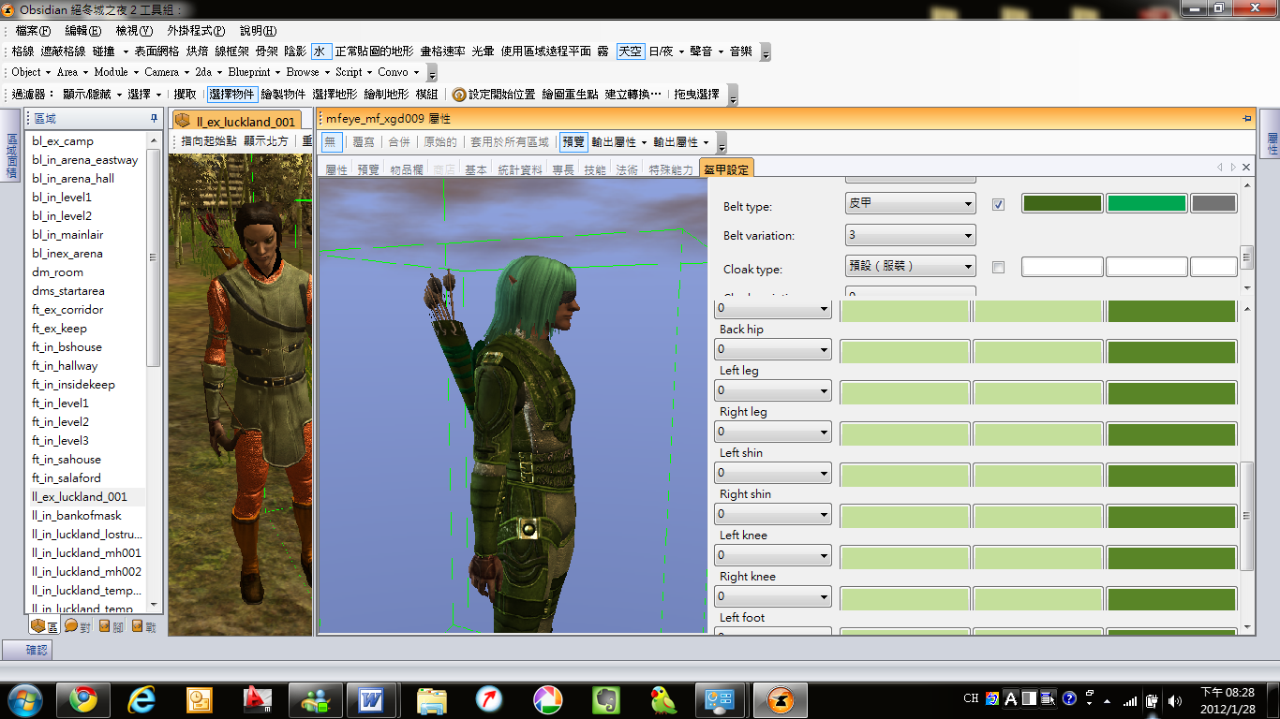Open the Belt type dropdown

(910, 203)
